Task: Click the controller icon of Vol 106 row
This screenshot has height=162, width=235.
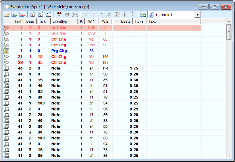Action: pos(6,57)
